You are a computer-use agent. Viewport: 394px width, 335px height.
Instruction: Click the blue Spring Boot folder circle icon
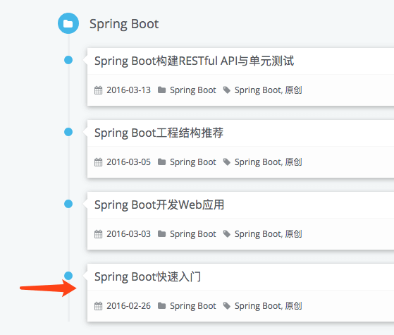coord(68,23)
